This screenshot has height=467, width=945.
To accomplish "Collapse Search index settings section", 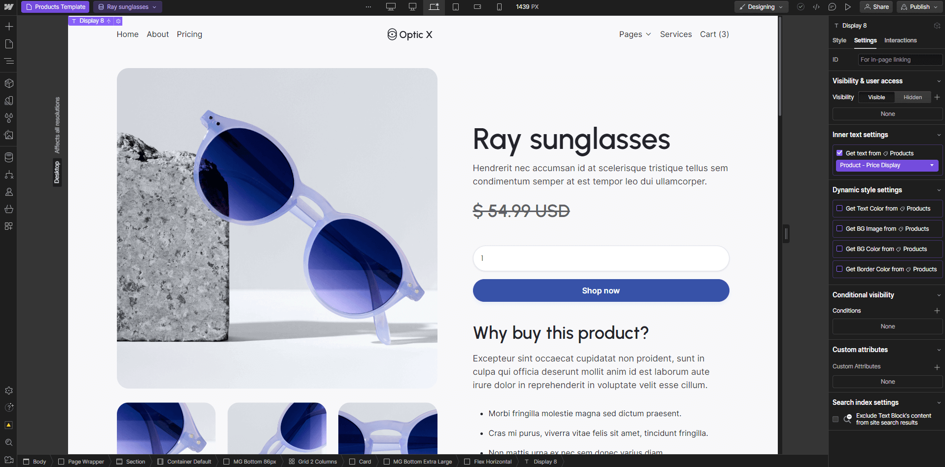I will click(x=939, y=403).
